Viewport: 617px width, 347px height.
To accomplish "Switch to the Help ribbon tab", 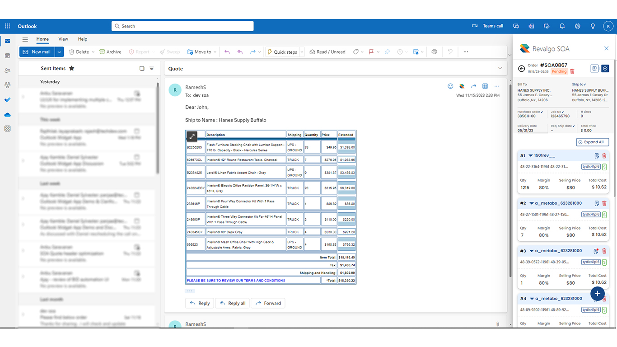I will coord(82,39).
